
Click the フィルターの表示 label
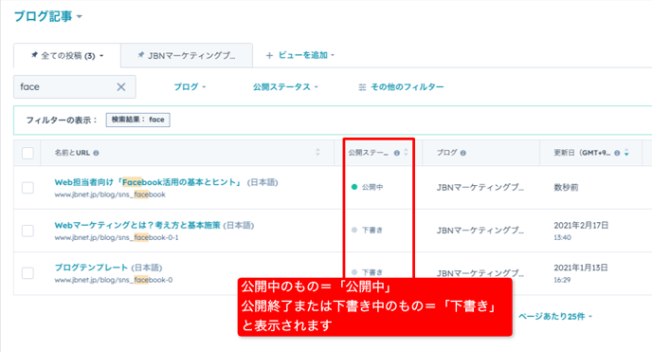(62, 120)
